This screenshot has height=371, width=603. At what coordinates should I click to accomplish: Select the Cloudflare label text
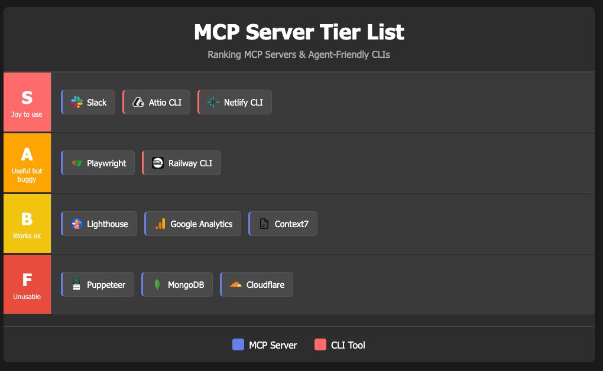tap(265, 285)
